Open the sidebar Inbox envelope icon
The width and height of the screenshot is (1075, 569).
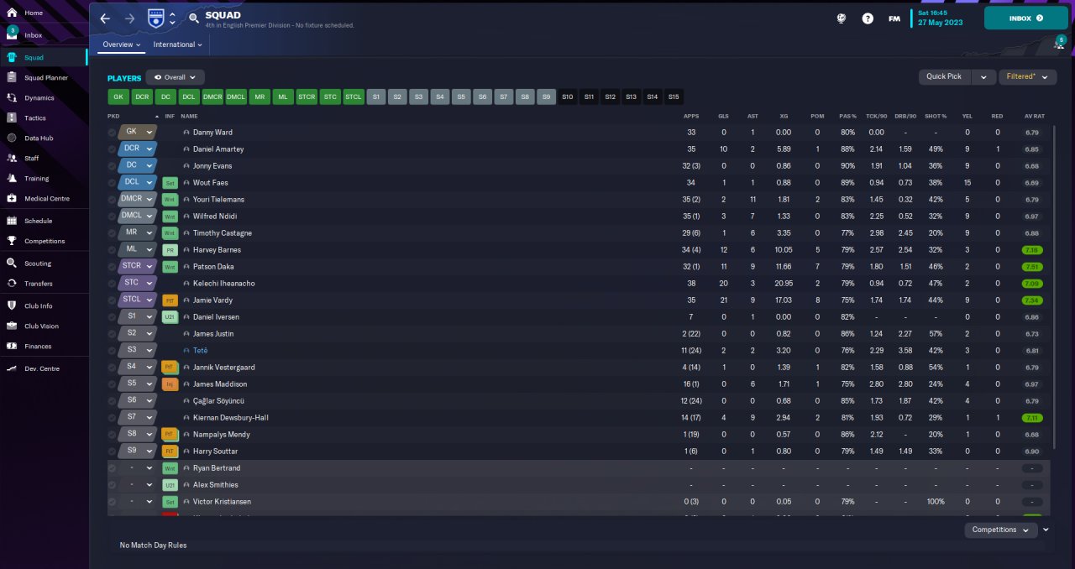click(12, 35)
